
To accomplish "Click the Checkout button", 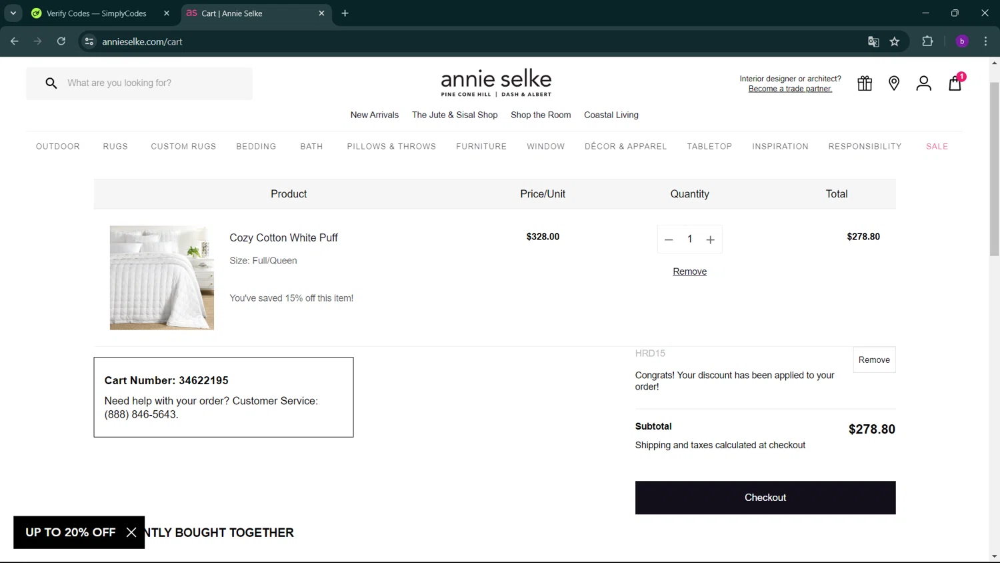I will 765,498.
